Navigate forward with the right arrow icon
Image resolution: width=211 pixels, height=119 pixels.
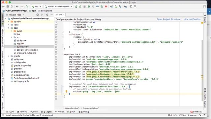(x=21, y=7)
